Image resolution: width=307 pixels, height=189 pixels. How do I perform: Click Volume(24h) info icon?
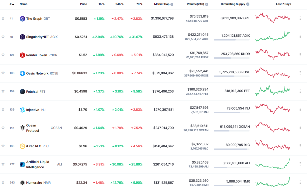coord(206,4)
